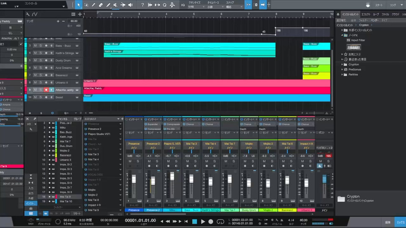
Task: Select the Listen speaker tool
Action: pyautogui.click(x=129, y=5)
